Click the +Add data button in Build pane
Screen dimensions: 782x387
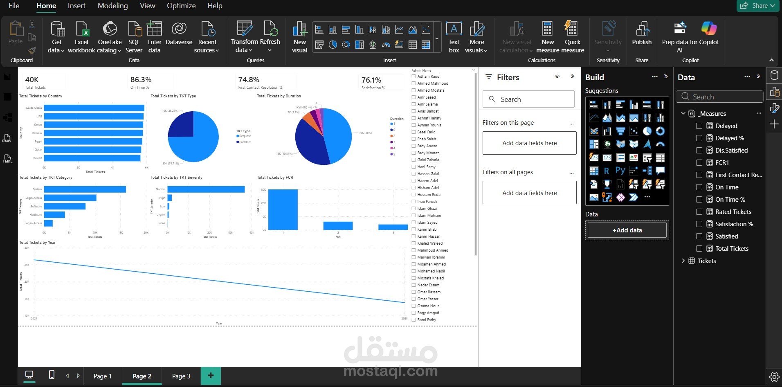click(x=626, y=230)
